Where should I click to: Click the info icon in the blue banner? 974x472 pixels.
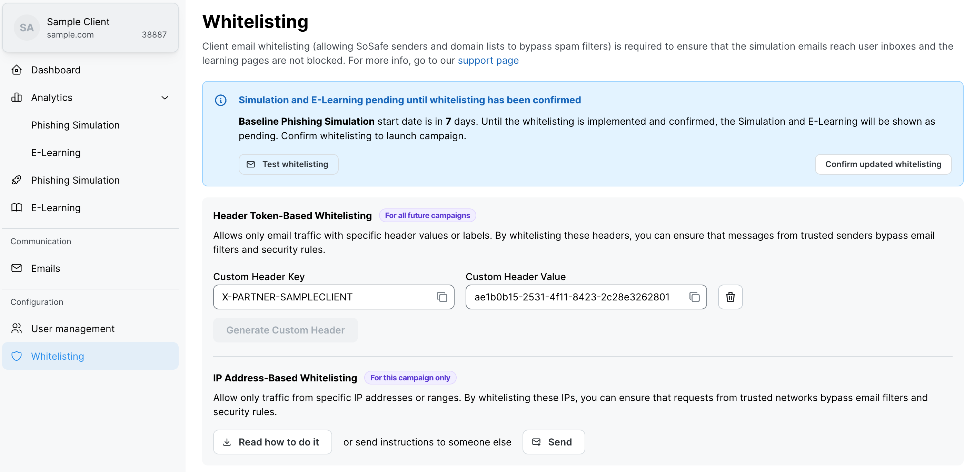click(x=220, y=100)
